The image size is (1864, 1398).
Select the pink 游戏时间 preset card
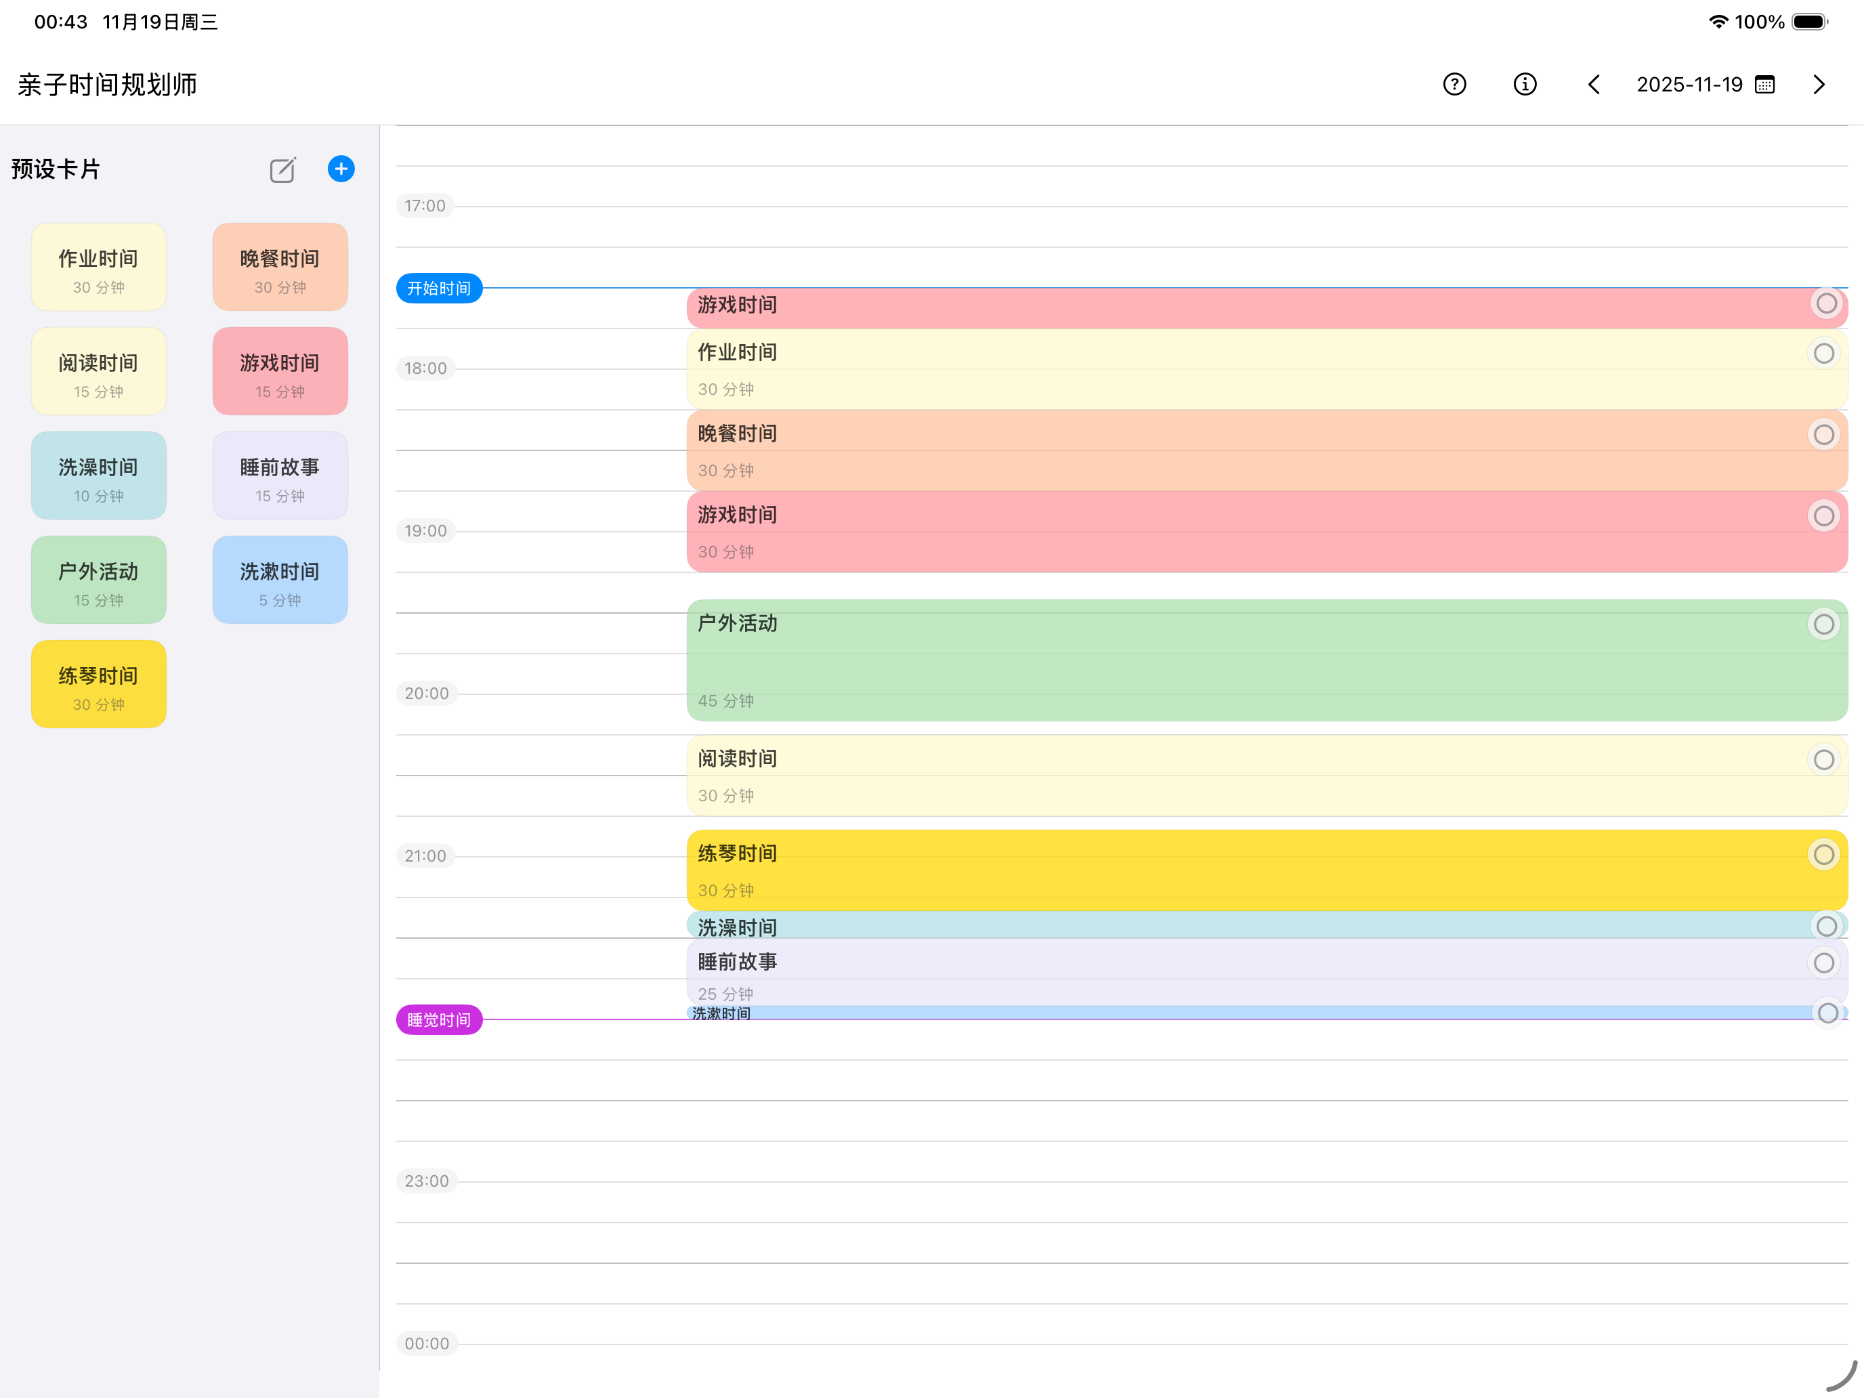pyautogui.click(x=279, y=370)
